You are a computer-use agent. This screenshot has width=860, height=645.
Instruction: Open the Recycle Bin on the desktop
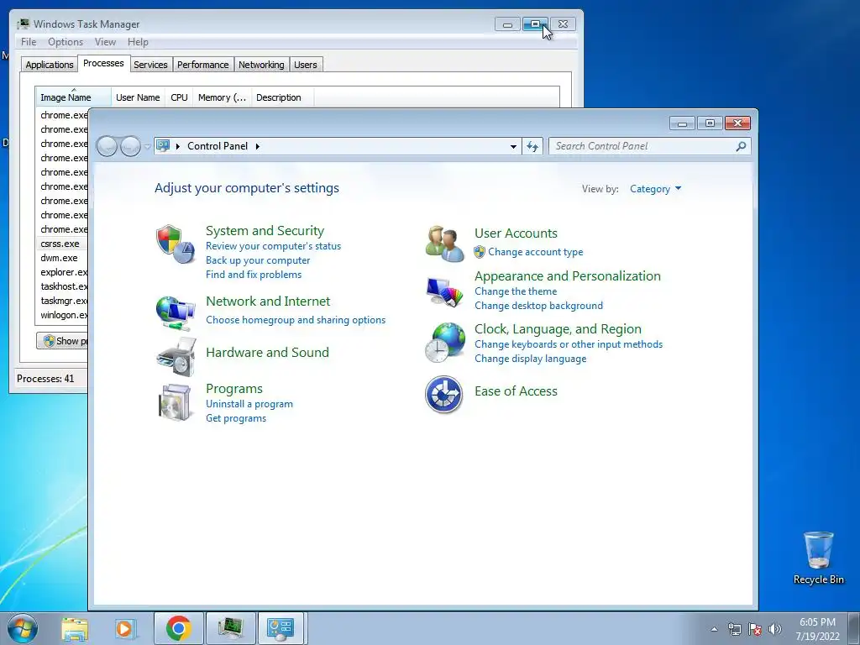pyautogui.click(x=818, y=558)
